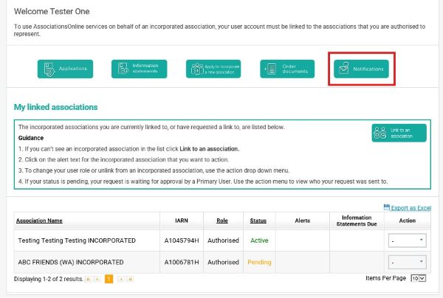443x298 pixels.
Task: Click Apply to incorporate a new association
Action: 213,69
